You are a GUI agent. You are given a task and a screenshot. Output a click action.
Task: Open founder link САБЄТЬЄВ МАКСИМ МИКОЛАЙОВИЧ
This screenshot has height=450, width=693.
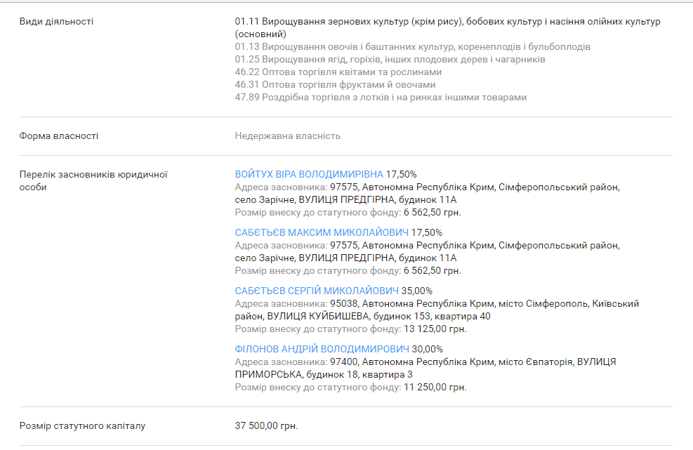pos(322,232)
